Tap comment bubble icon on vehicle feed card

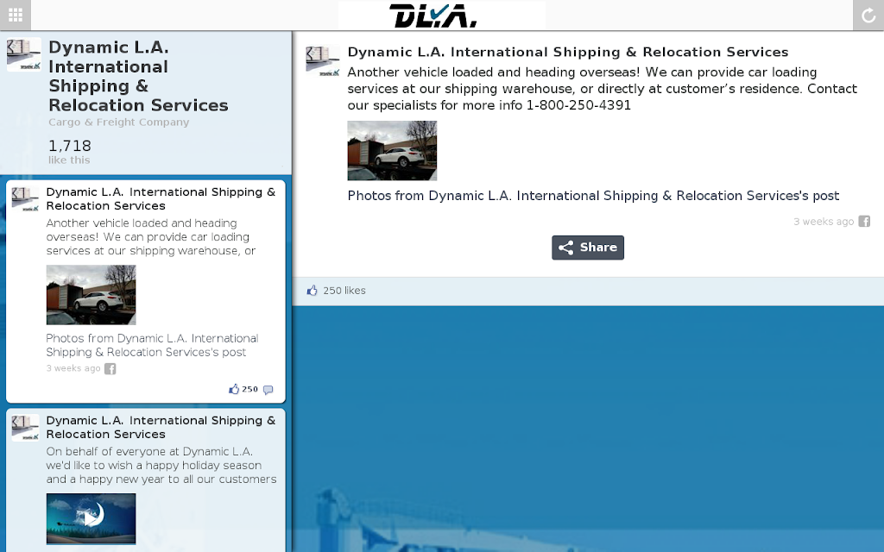(x=268, y=390)
